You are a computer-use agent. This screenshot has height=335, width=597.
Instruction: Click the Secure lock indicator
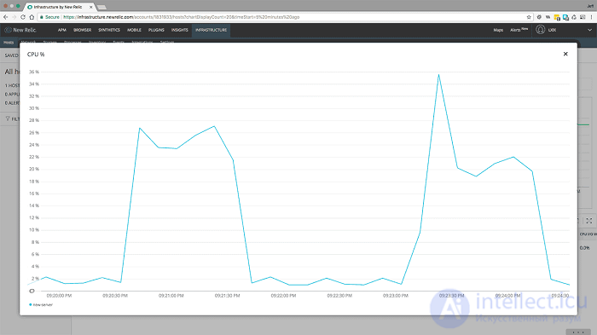click(x=49, y=17)
